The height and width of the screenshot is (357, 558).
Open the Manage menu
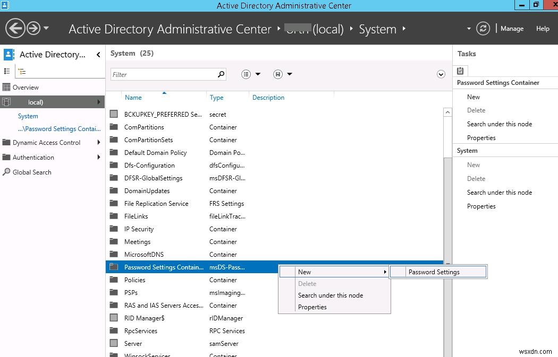coord(512,29)
